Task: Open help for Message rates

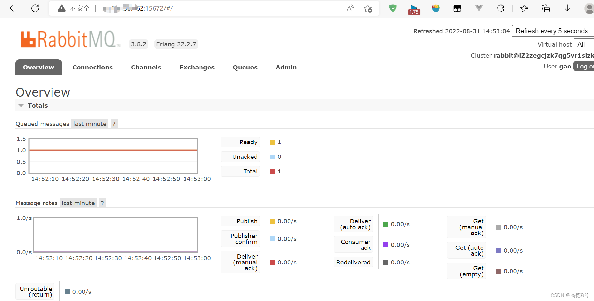Action: 102,203
